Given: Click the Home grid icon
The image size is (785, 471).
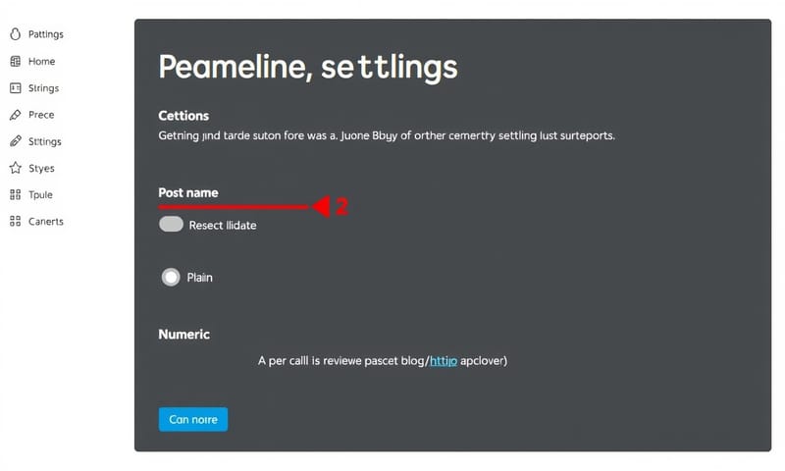Looking at the screenshot, I should point(15,61).
